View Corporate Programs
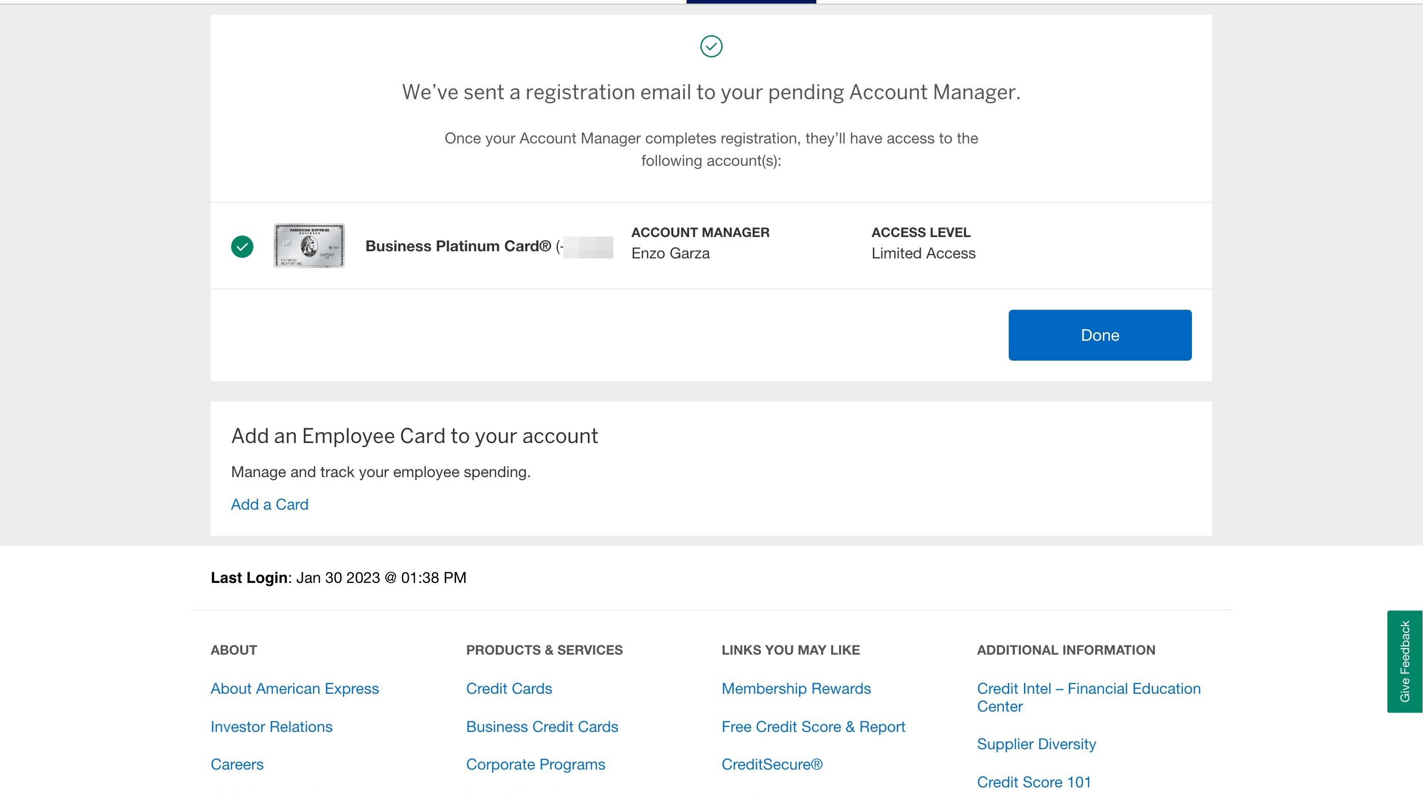 [535, 764]
